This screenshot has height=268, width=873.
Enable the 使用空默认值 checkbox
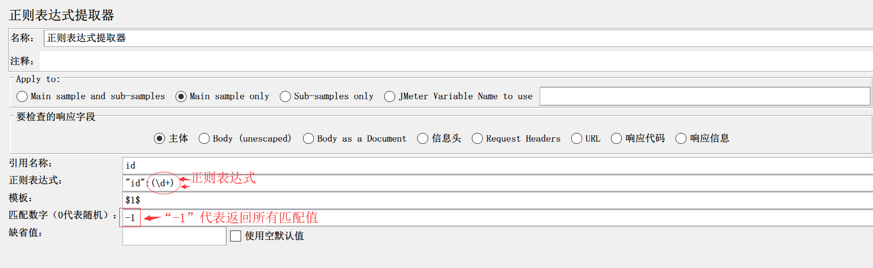[236, 236]
